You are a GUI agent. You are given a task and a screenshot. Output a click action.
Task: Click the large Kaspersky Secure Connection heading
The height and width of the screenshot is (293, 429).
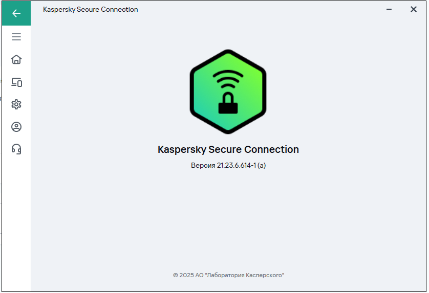tap(228, 149)
